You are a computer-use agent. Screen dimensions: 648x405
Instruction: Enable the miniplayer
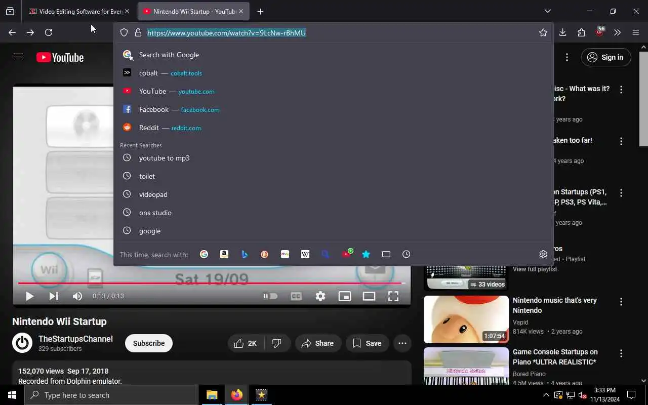click(x=345, y=296)
